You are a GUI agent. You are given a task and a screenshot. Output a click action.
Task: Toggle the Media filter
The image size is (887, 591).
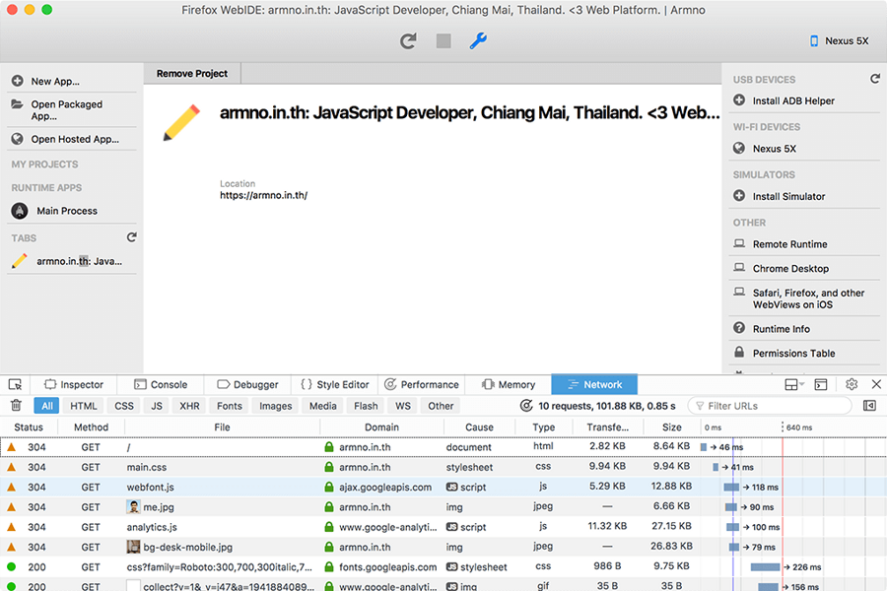[323, 406]
